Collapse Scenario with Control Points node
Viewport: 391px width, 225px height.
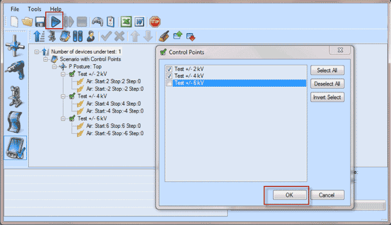point(46,59)
